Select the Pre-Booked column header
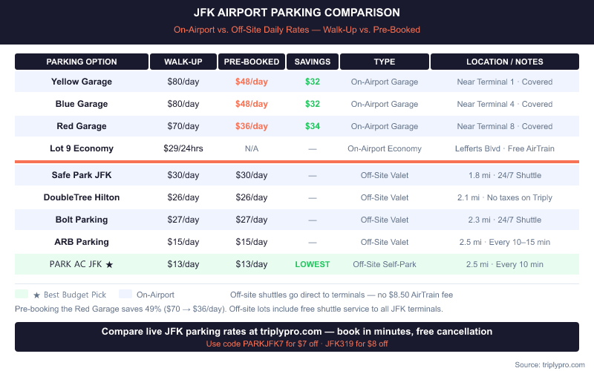Image resolution: width=594 pixels, height=371 pixels. [x=252, y=62]
